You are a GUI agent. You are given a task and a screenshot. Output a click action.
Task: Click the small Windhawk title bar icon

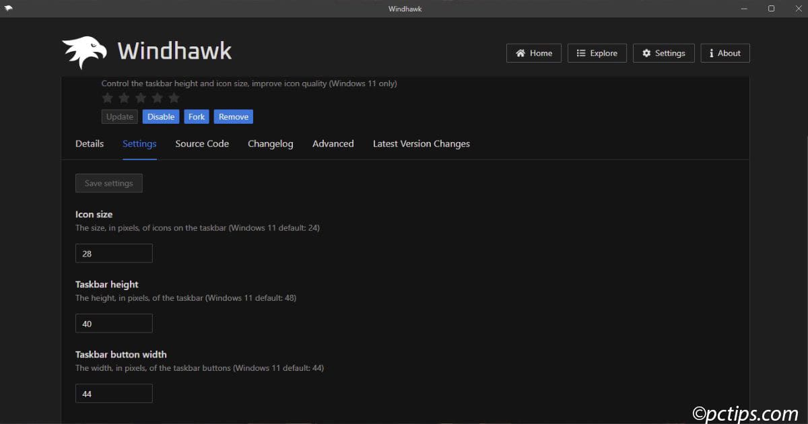point(8,9)
